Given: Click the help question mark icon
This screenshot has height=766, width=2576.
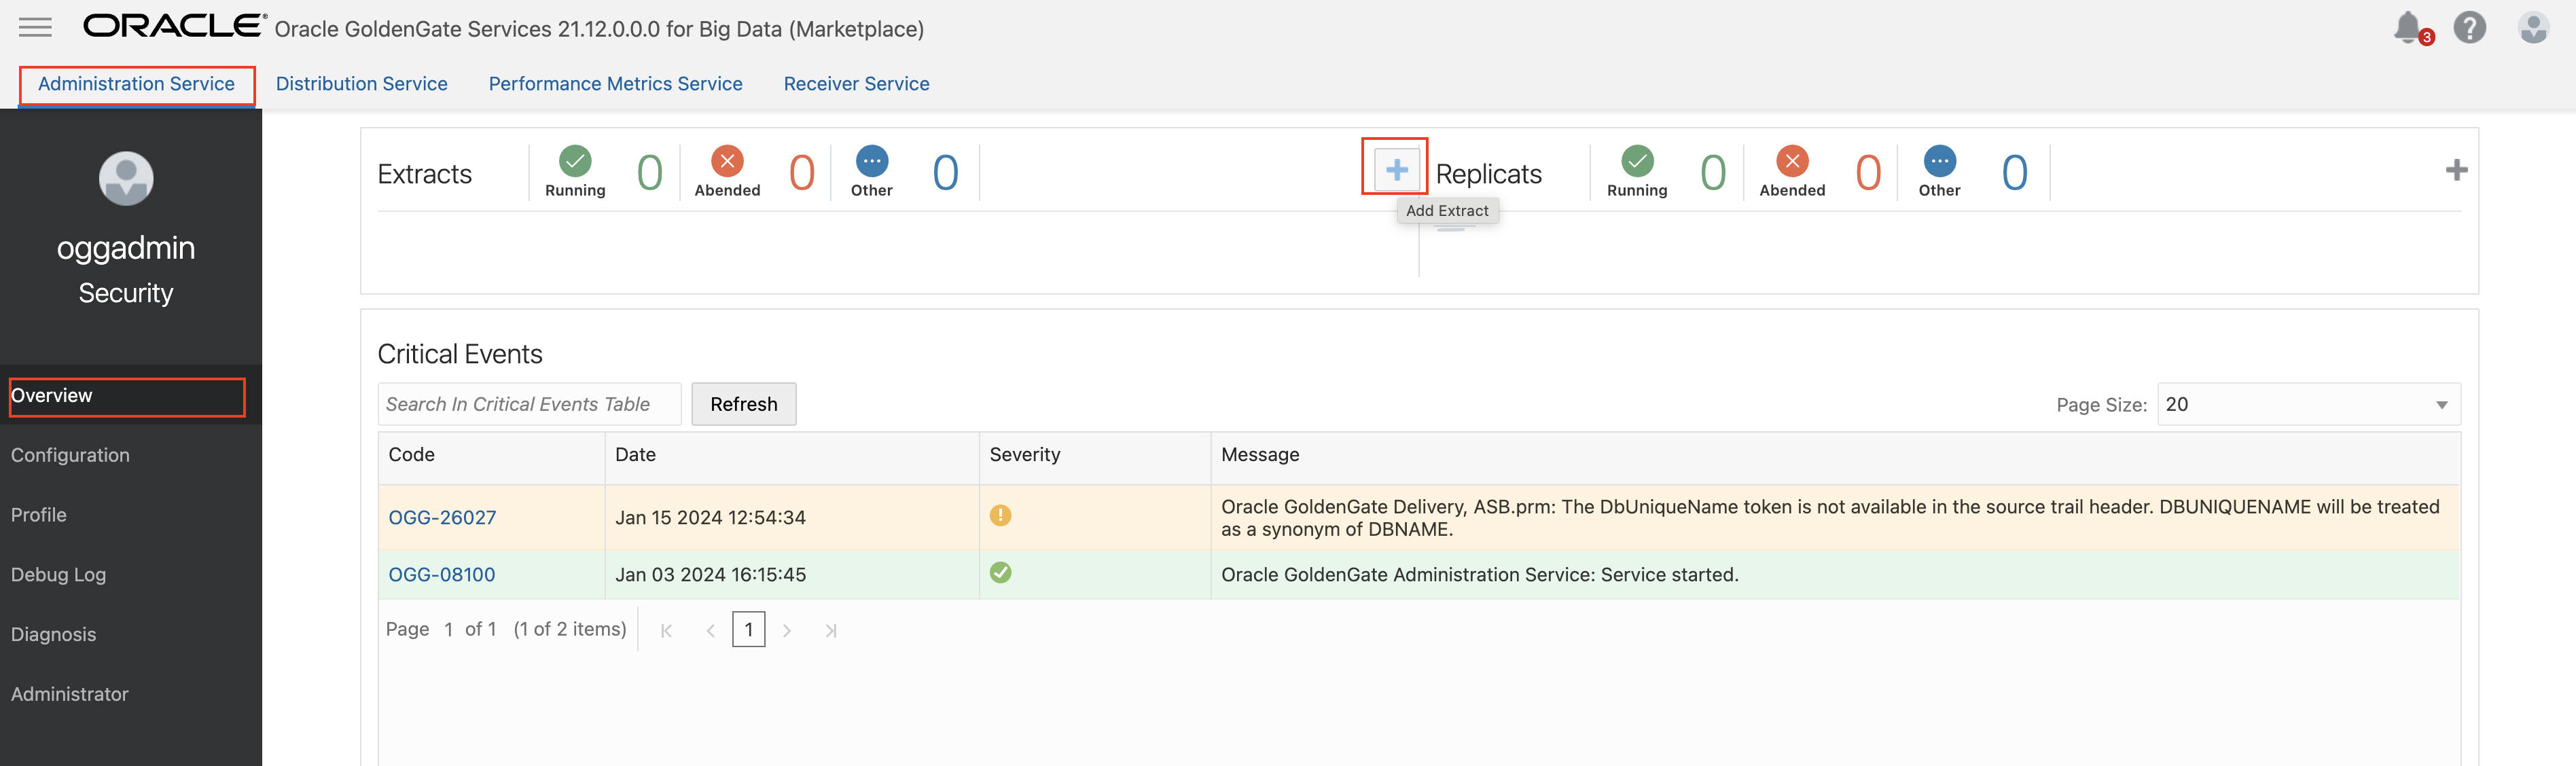Looking at the screenshot, I should click(2469, 27).
